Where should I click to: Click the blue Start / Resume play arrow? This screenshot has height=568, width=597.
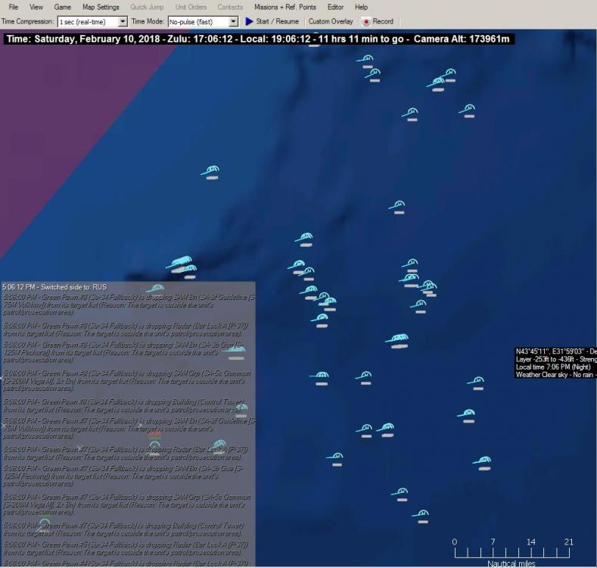click(x=249, y=22)
